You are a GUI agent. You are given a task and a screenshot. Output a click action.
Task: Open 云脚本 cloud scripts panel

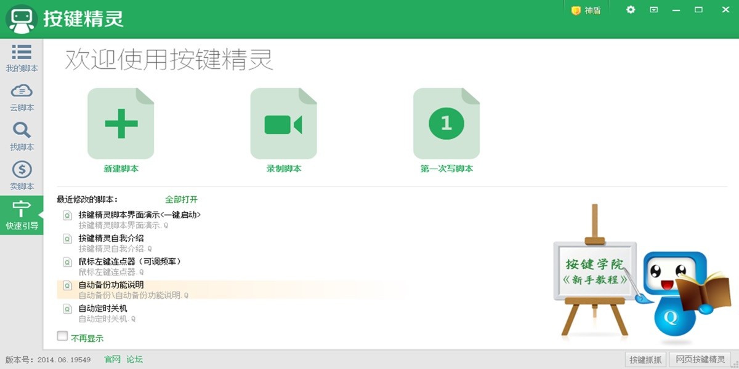pos(22,97)
